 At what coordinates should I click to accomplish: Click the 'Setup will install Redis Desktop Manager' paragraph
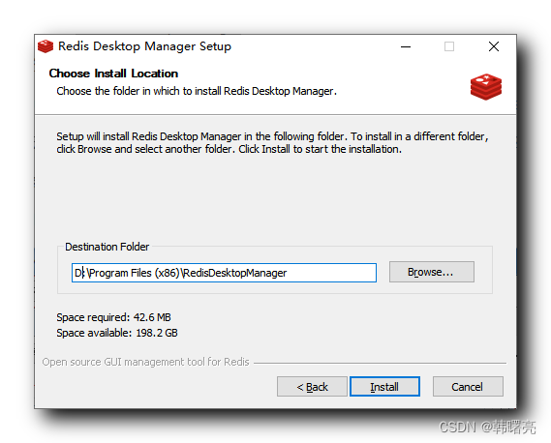point(272,142)
